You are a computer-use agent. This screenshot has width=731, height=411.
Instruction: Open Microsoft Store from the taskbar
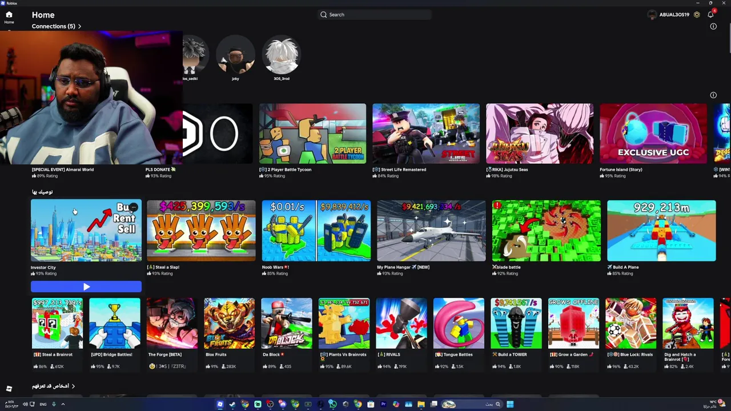coord(371,404)
